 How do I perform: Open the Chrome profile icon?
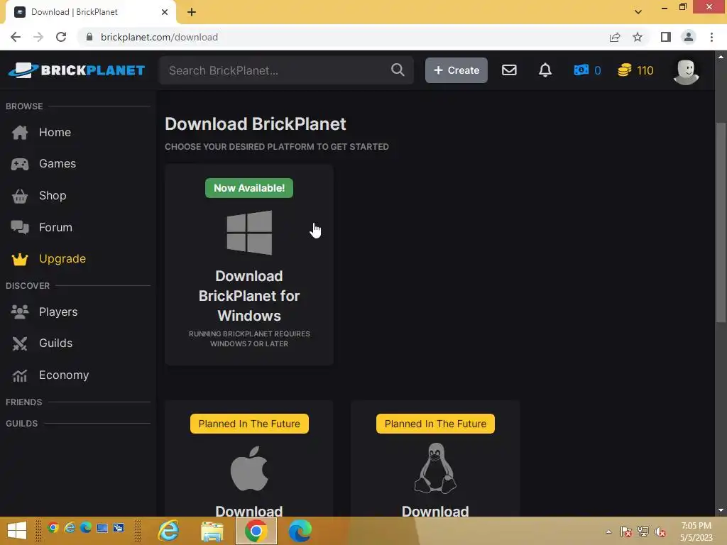tap(689, 37)
